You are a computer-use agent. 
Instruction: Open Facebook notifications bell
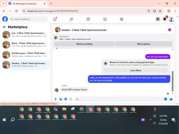[165, 19]
